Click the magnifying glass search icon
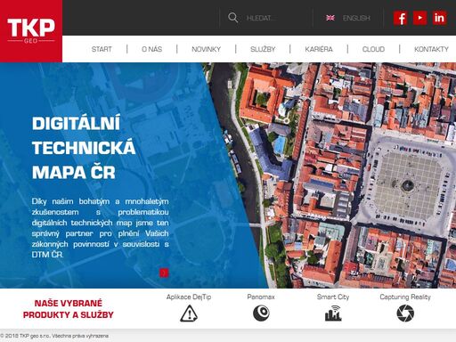 (232, 18)
